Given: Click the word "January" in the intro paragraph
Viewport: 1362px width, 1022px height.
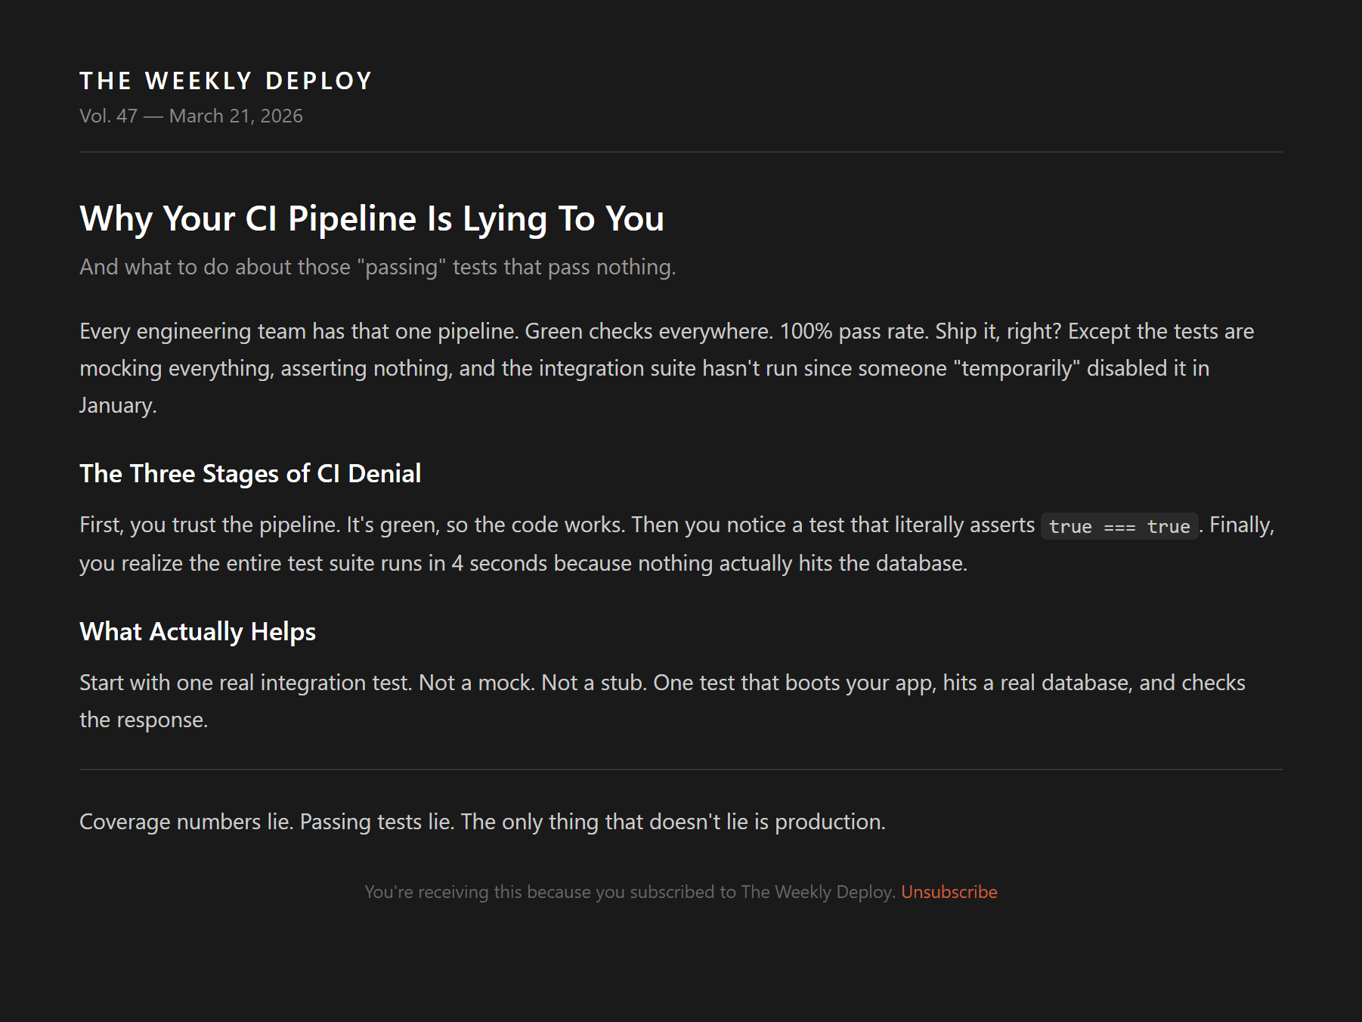Looking at the screenshot, I should coord(116,405).
